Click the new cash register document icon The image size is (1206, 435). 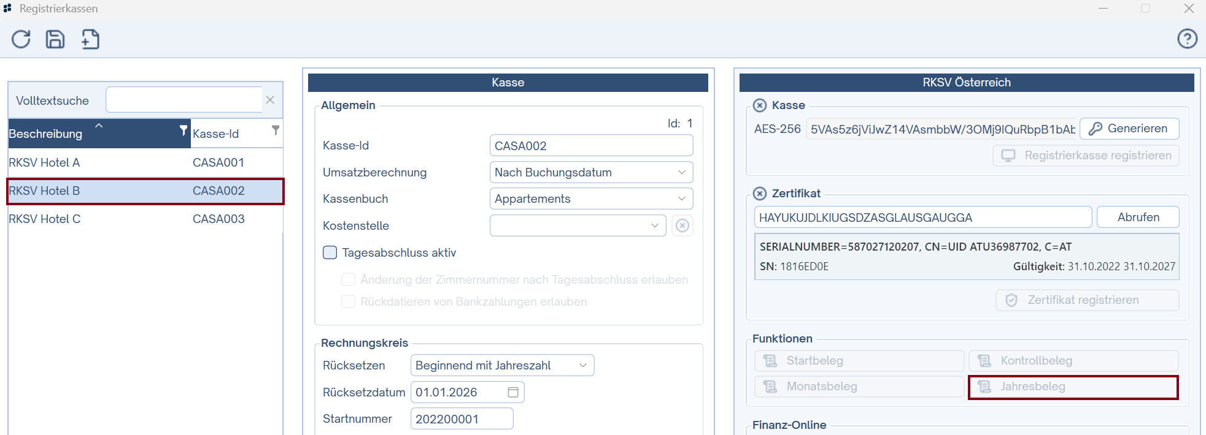(x=90, y=39)
